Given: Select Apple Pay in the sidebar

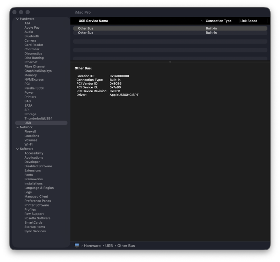Looking at the screenshot, I should click(x=32, y=28).
